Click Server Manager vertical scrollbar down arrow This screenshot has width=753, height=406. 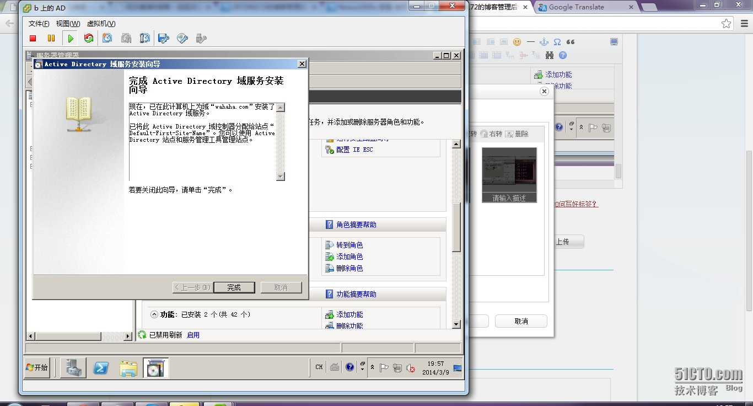pyautogui.click(x=456, y=324)
